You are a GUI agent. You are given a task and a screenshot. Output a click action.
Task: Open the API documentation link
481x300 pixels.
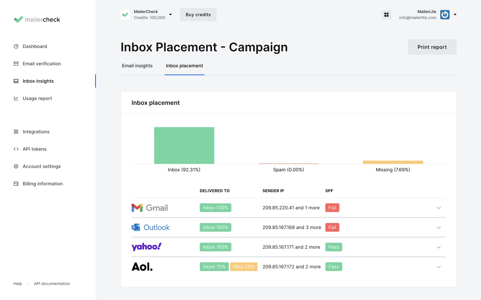pos(52,284)
